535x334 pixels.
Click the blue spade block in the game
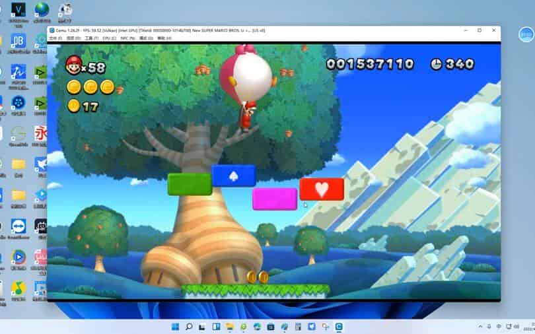pos(234,176)
